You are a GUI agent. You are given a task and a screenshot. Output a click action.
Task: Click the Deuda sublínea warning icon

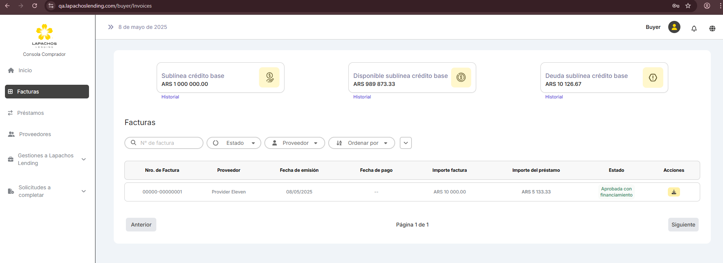tap(653, 78)
